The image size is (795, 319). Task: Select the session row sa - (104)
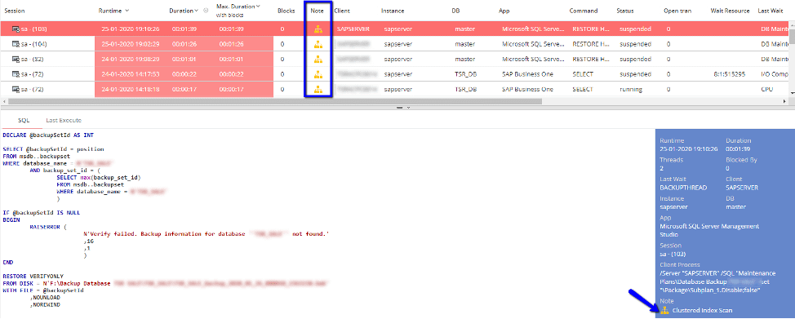click(x=394, y=44)
